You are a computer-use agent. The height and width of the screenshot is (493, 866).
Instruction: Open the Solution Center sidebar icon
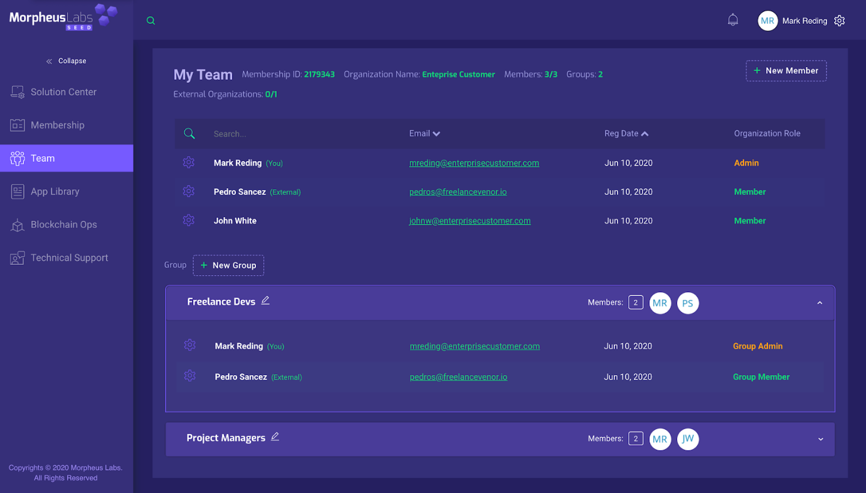click(18, 92)
